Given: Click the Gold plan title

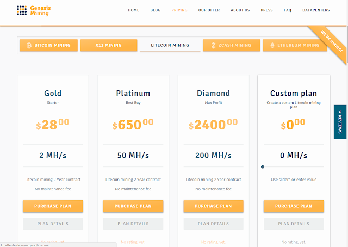Looking at the screenshot, I should click(x=53, y=93).
